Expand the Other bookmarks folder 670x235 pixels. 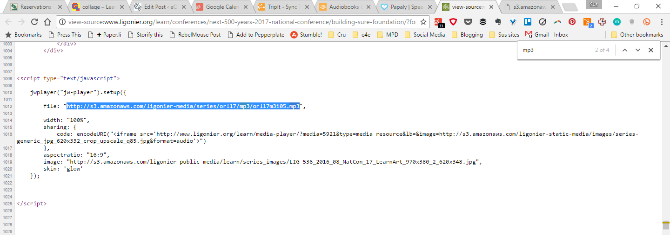(x=637, y=35)
